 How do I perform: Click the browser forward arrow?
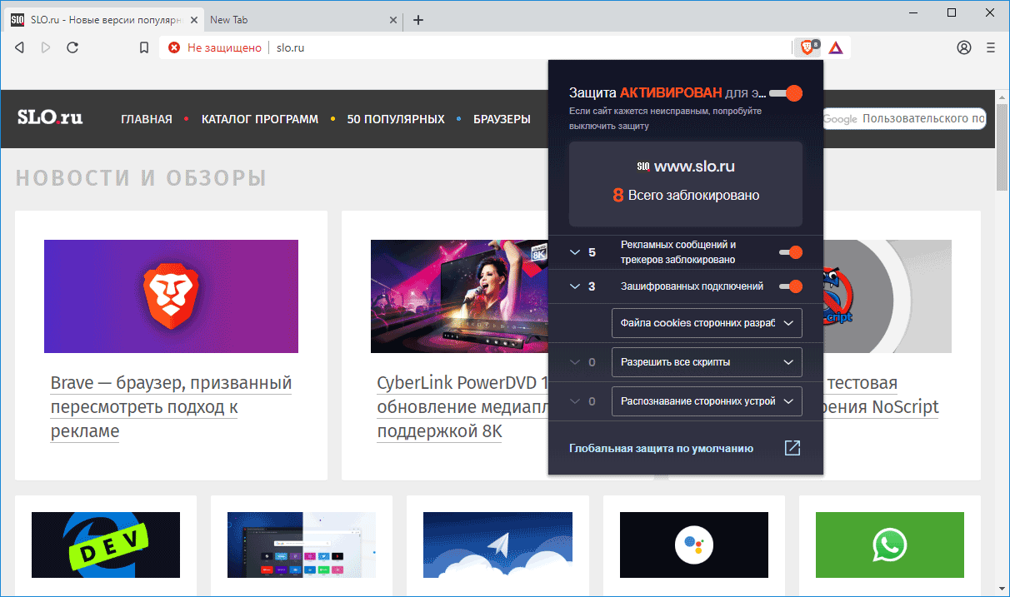click(46, 47)
